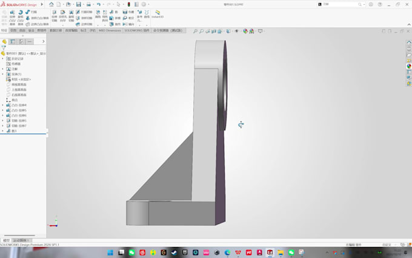This screenshot has width=412, height=258.
Task: Expand panel with arrow right of manager tabs
Action: [44, 42]
